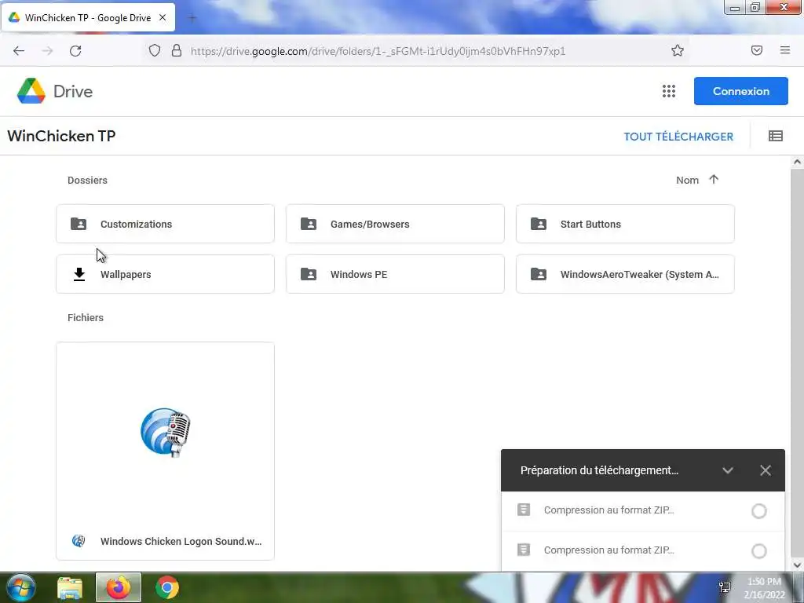Screen dimensions: 804x603
Task: Click the WinChicken TP folder title
Action: tap(61, 136)
